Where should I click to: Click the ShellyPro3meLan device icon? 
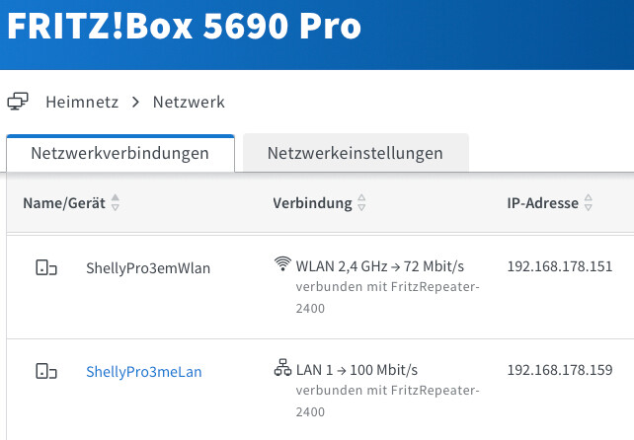click(x=46, y=372)
